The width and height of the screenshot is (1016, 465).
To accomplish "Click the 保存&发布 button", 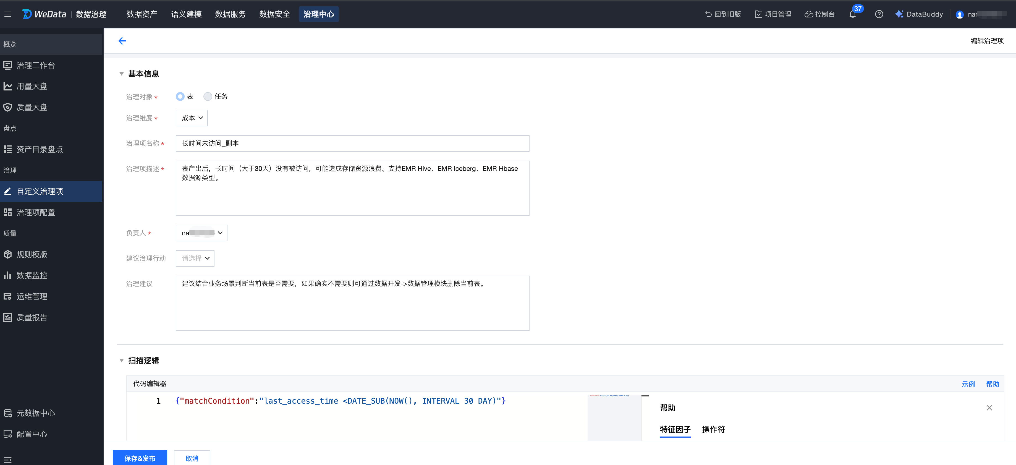I will (x=140, y=458).
